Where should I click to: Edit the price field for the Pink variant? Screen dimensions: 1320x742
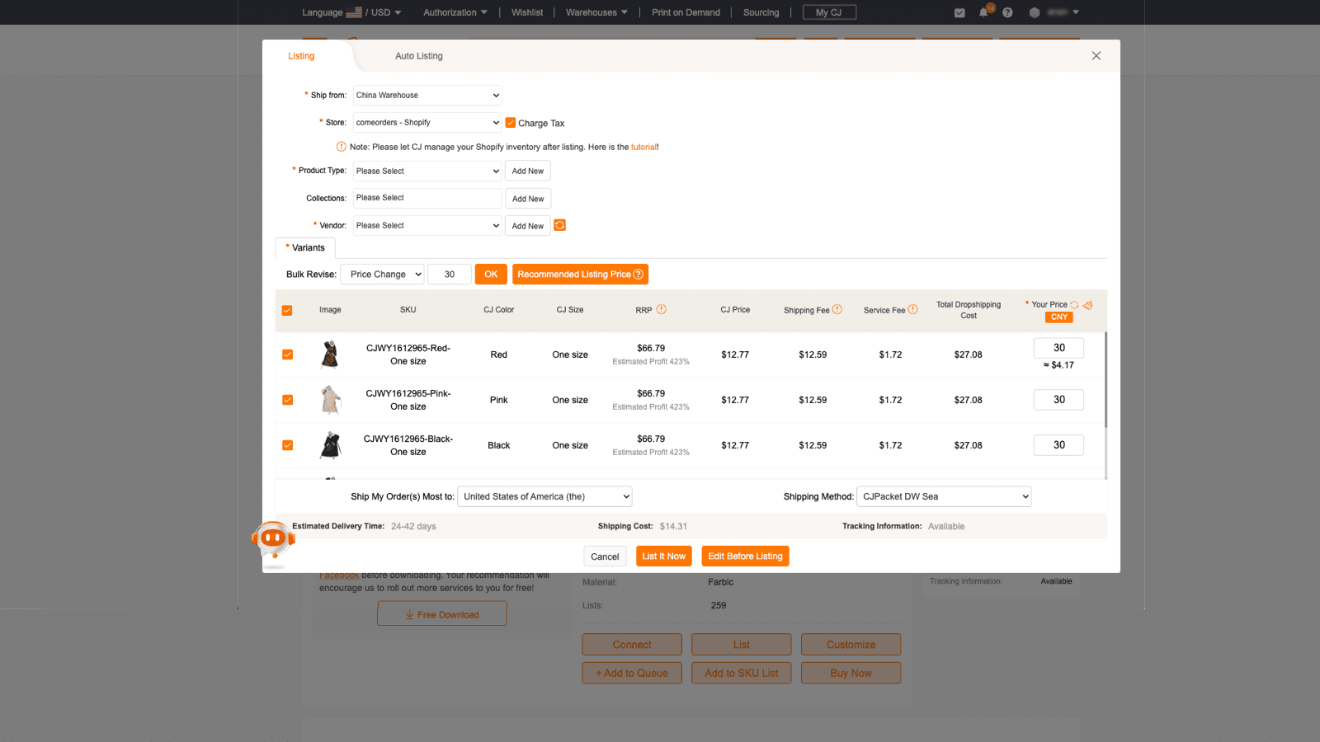pyautogui.click(x=1058, y=399)
